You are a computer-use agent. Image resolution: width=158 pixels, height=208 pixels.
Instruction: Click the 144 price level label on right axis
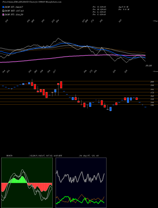coord(152,102)
